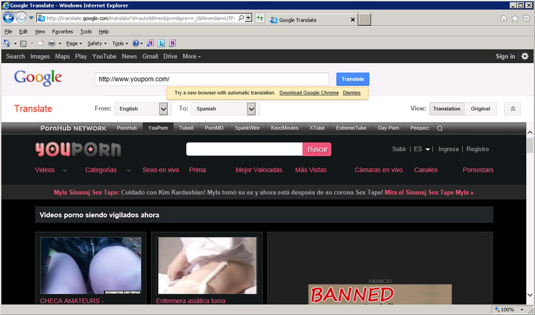Expand the command bar Home dropdown arrow
This screenshot has width=535, height=315.
tap(15, 43)
